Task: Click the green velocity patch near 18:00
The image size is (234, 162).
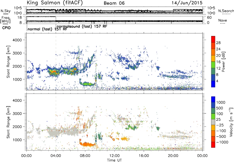Action: click(x=158, y=128)
